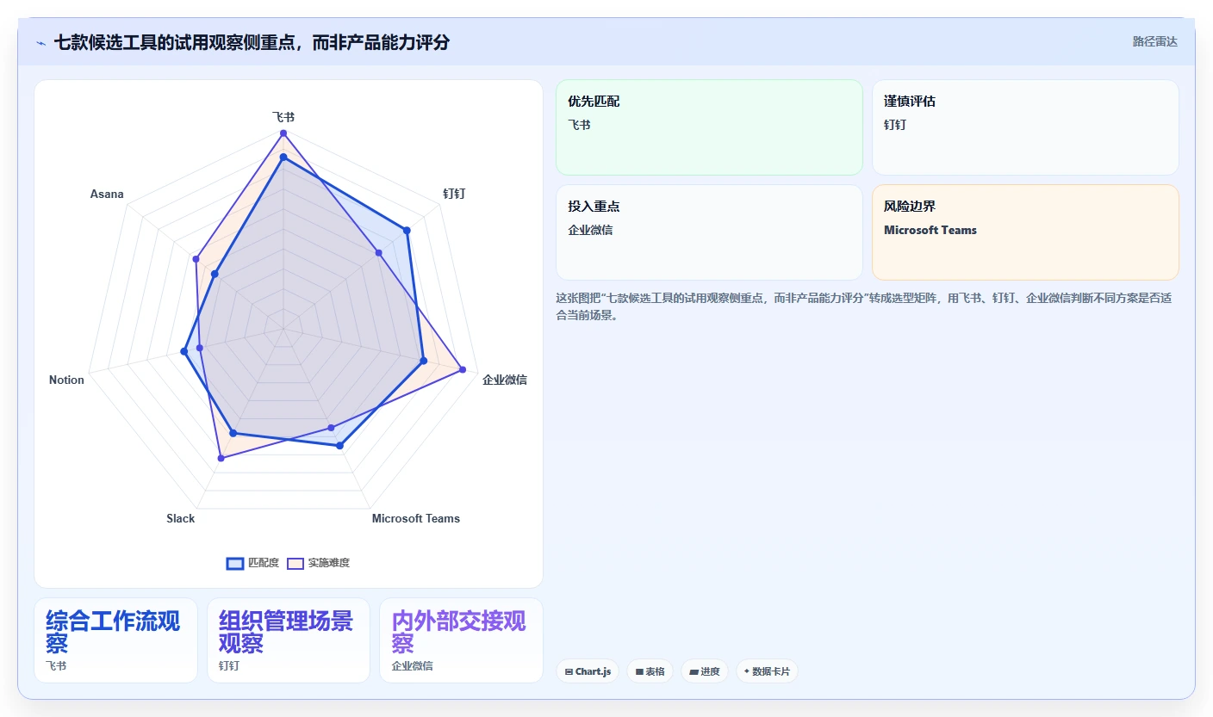Click 匹配度 data point on Notion axis
Image resolution: width=1213 pixels, height=717 pixels.
pos(184,351)
